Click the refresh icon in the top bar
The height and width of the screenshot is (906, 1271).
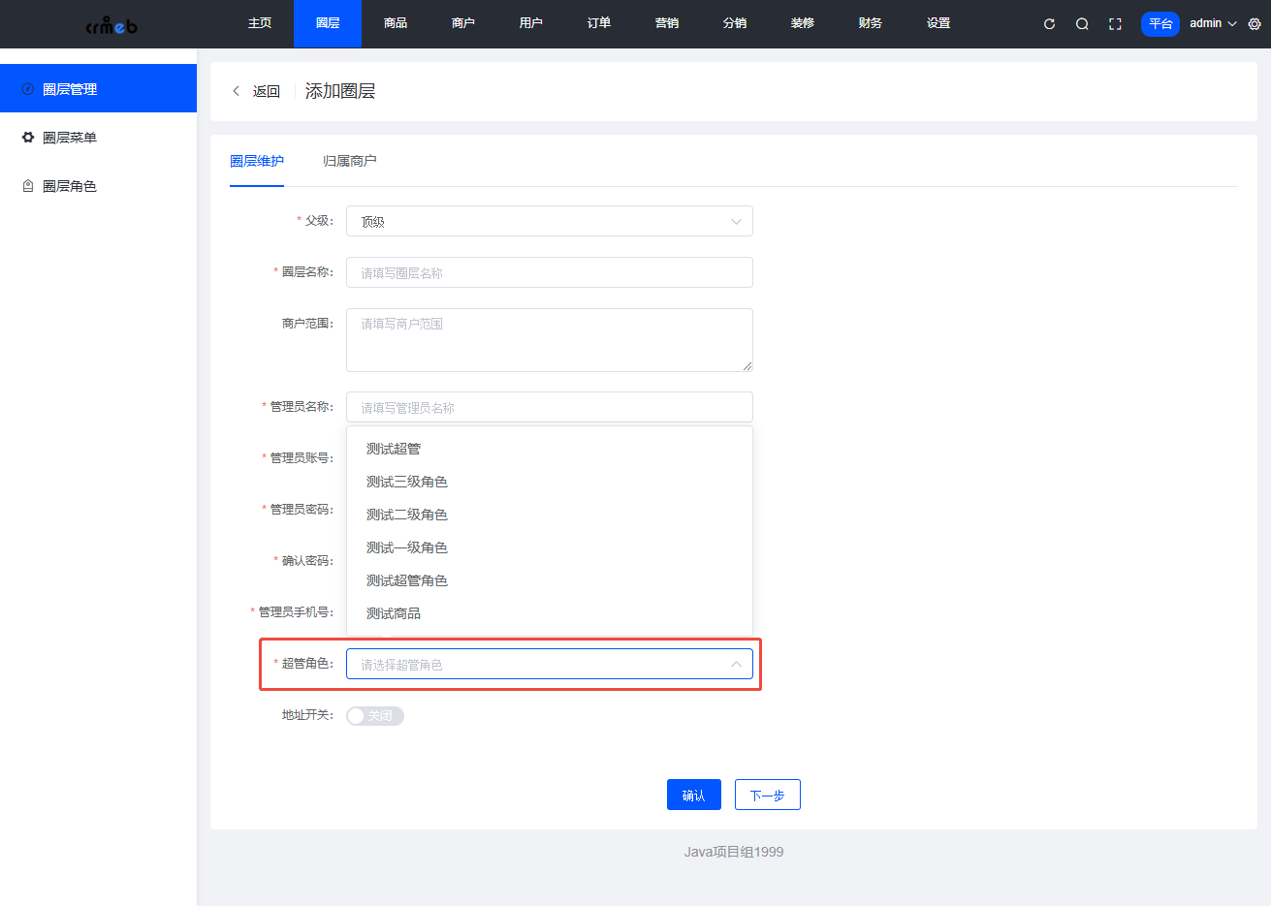[1049, 22]
